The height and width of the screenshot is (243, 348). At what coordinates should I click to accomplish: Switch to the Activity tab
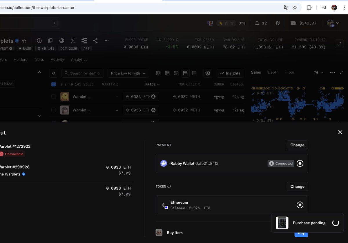[57, 59]
